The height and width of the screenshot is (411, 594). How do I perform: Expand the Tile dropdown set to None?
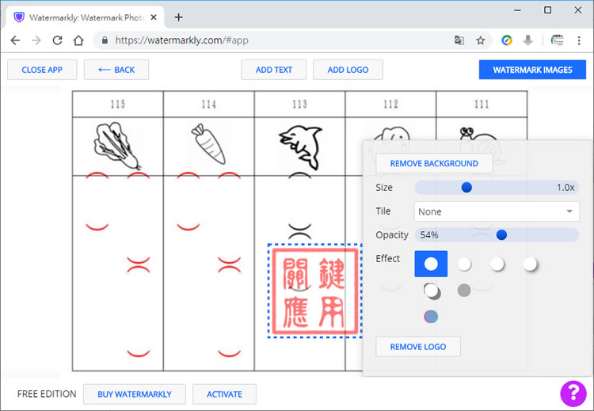497,211
